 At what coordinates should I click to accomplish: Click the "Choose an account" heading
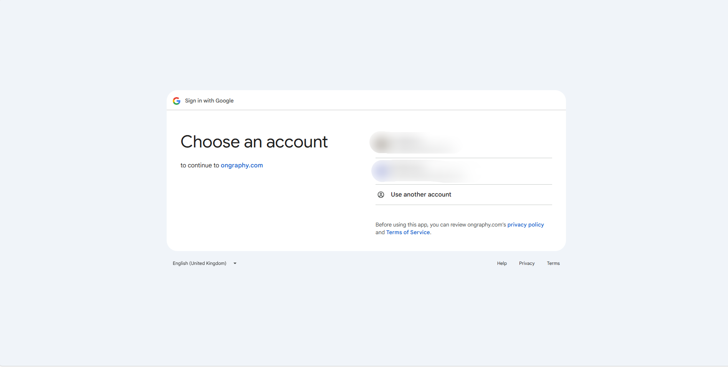coord(254,142)
